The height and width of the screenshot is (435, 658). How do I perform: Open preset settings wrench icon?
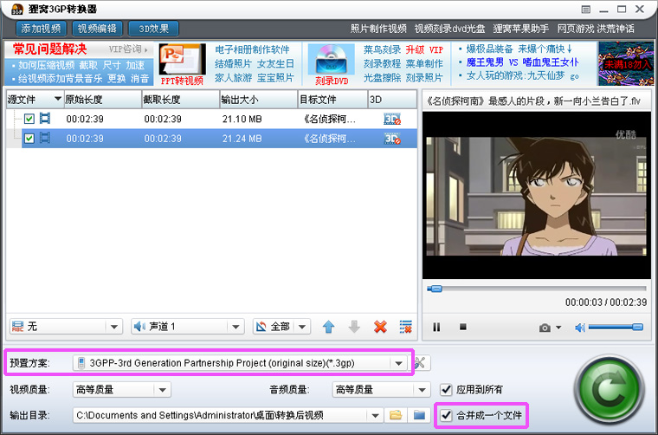[x=420, y=363]
